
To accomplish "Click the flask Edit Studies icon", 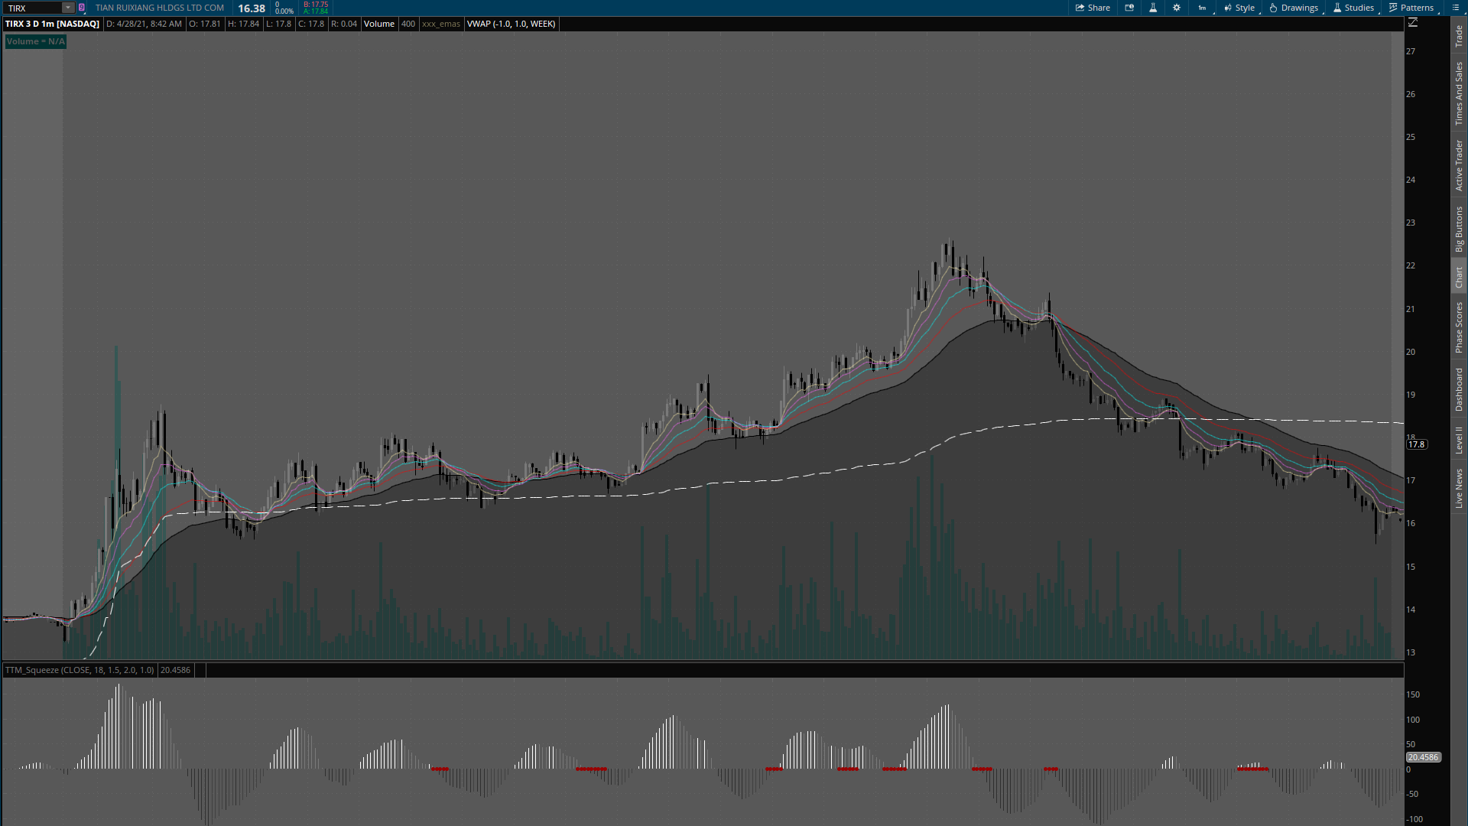I will pyautogui.click(x=1153, y=8).
